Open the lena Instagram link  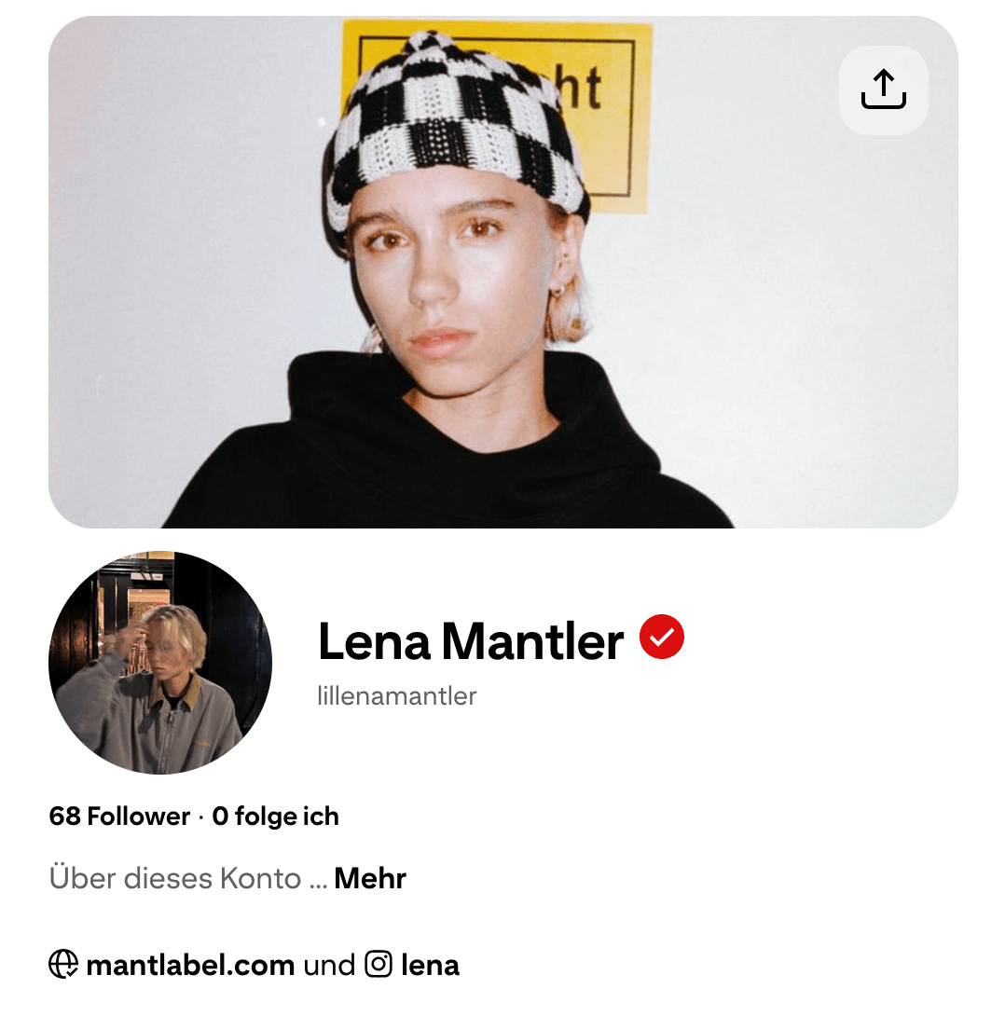click(431, 965)
